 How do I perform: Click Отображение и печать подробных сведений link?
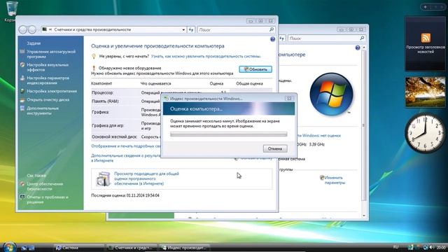point(126,146)
